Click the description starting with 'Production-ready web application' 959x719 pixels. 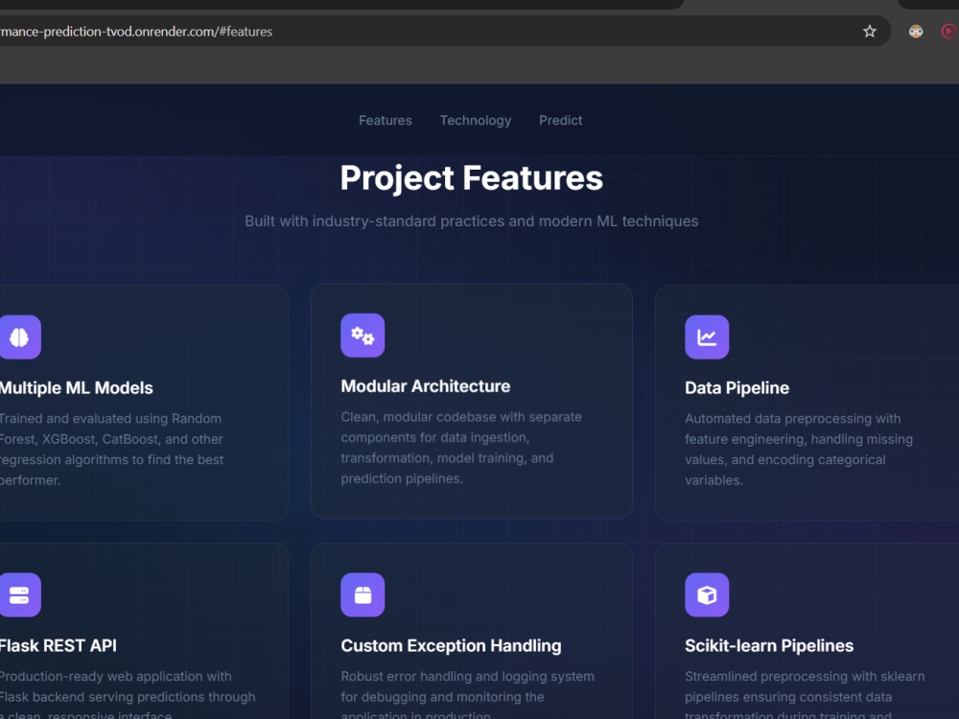click(x=128, y=695)
